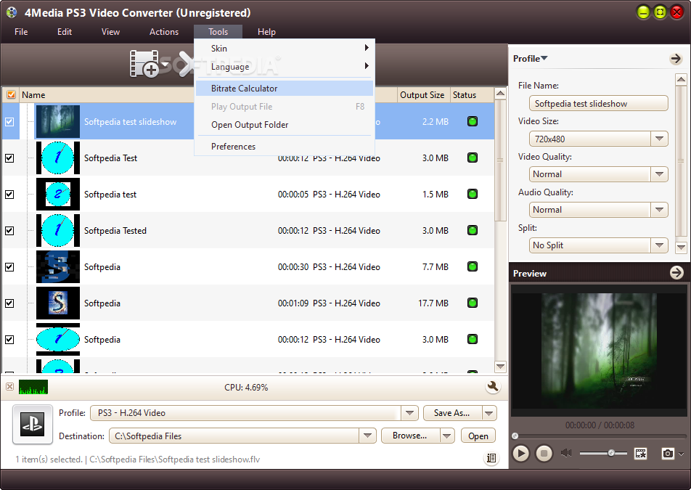Screen dimensions: 691x490
Task: Click the filmstrip clip icon in Preview
Action: pyautogui.click(x=640, y=453)
